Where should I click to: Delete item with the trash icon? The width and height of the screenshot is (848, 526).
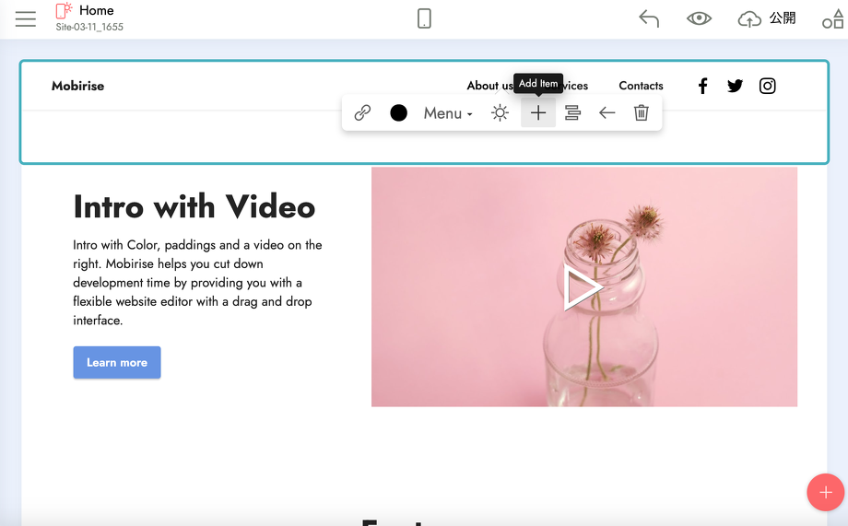pyautogui.click(x=642, y=112)
